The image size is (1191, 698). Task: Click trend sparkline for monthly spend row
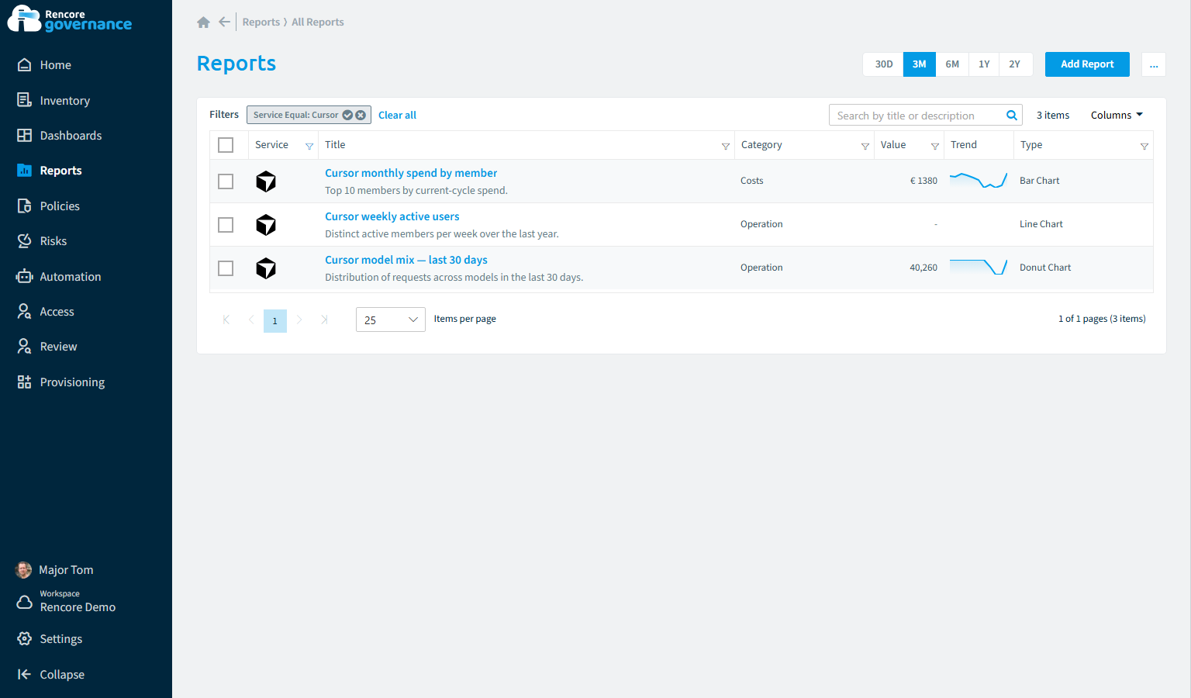979,181
